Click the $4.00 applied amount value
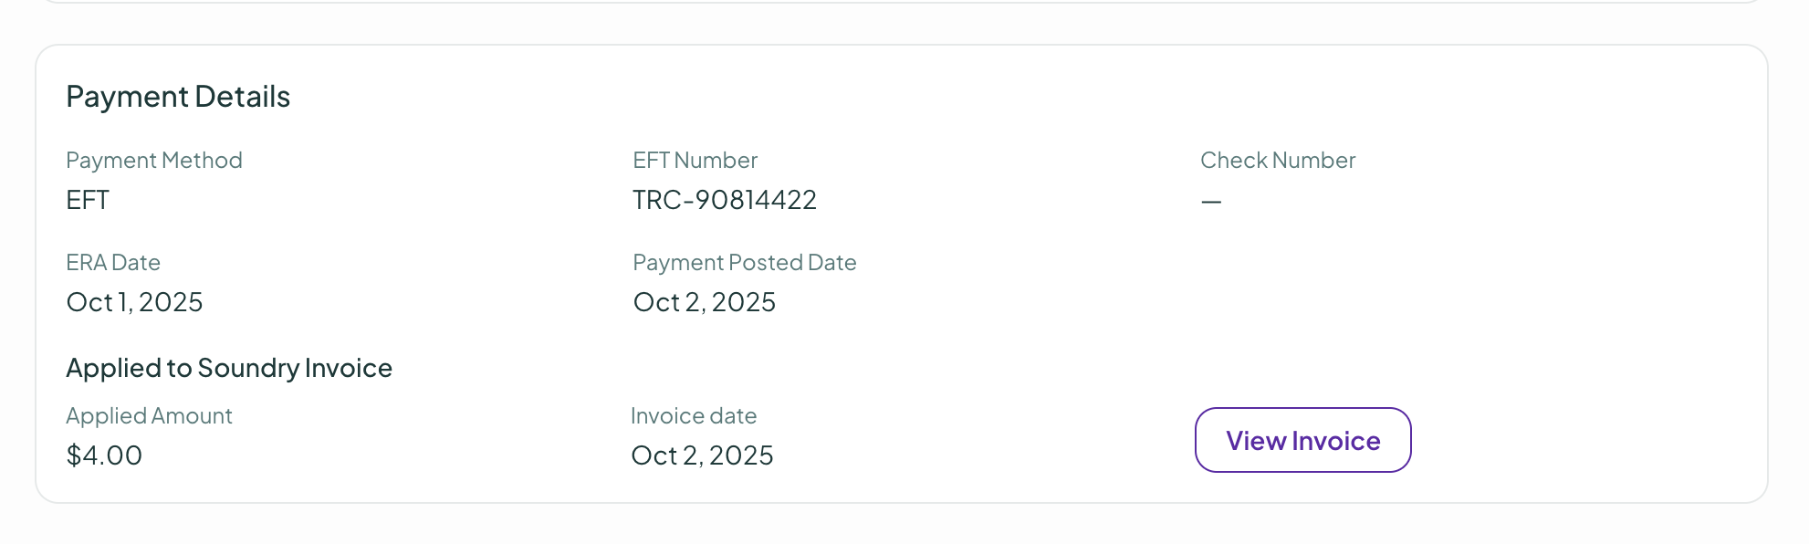Image resolution: width=1809 pixels, height=544 pixels. [x=104, y=455]
